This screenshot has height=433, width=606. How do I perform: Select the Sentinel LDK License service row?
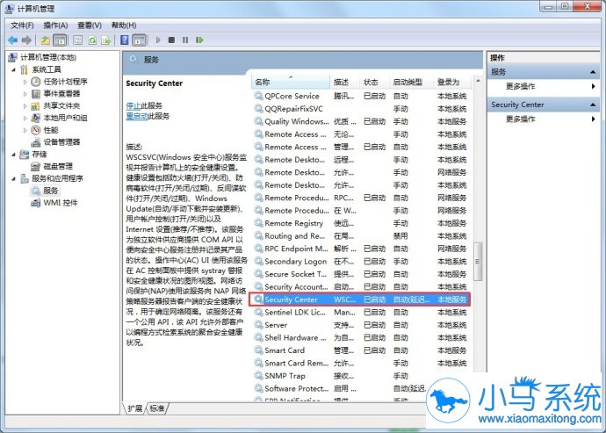361,312
